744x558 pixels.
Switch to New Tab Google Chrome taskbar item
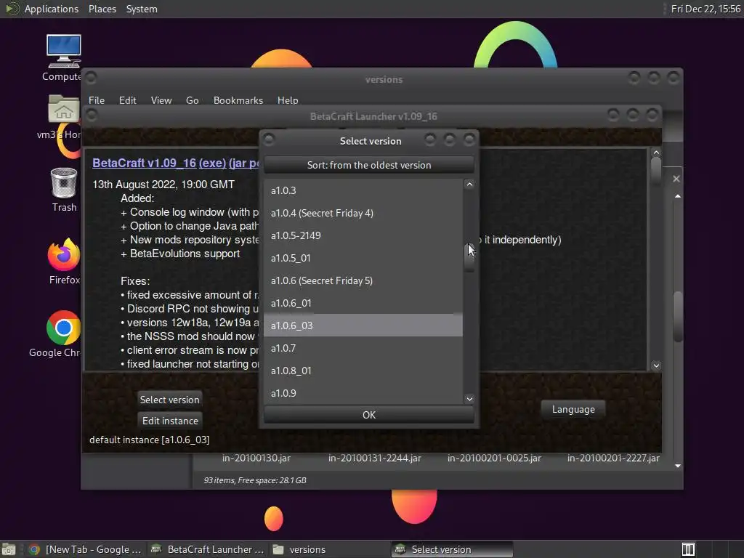pyautogui.click(x=86, y=549)
